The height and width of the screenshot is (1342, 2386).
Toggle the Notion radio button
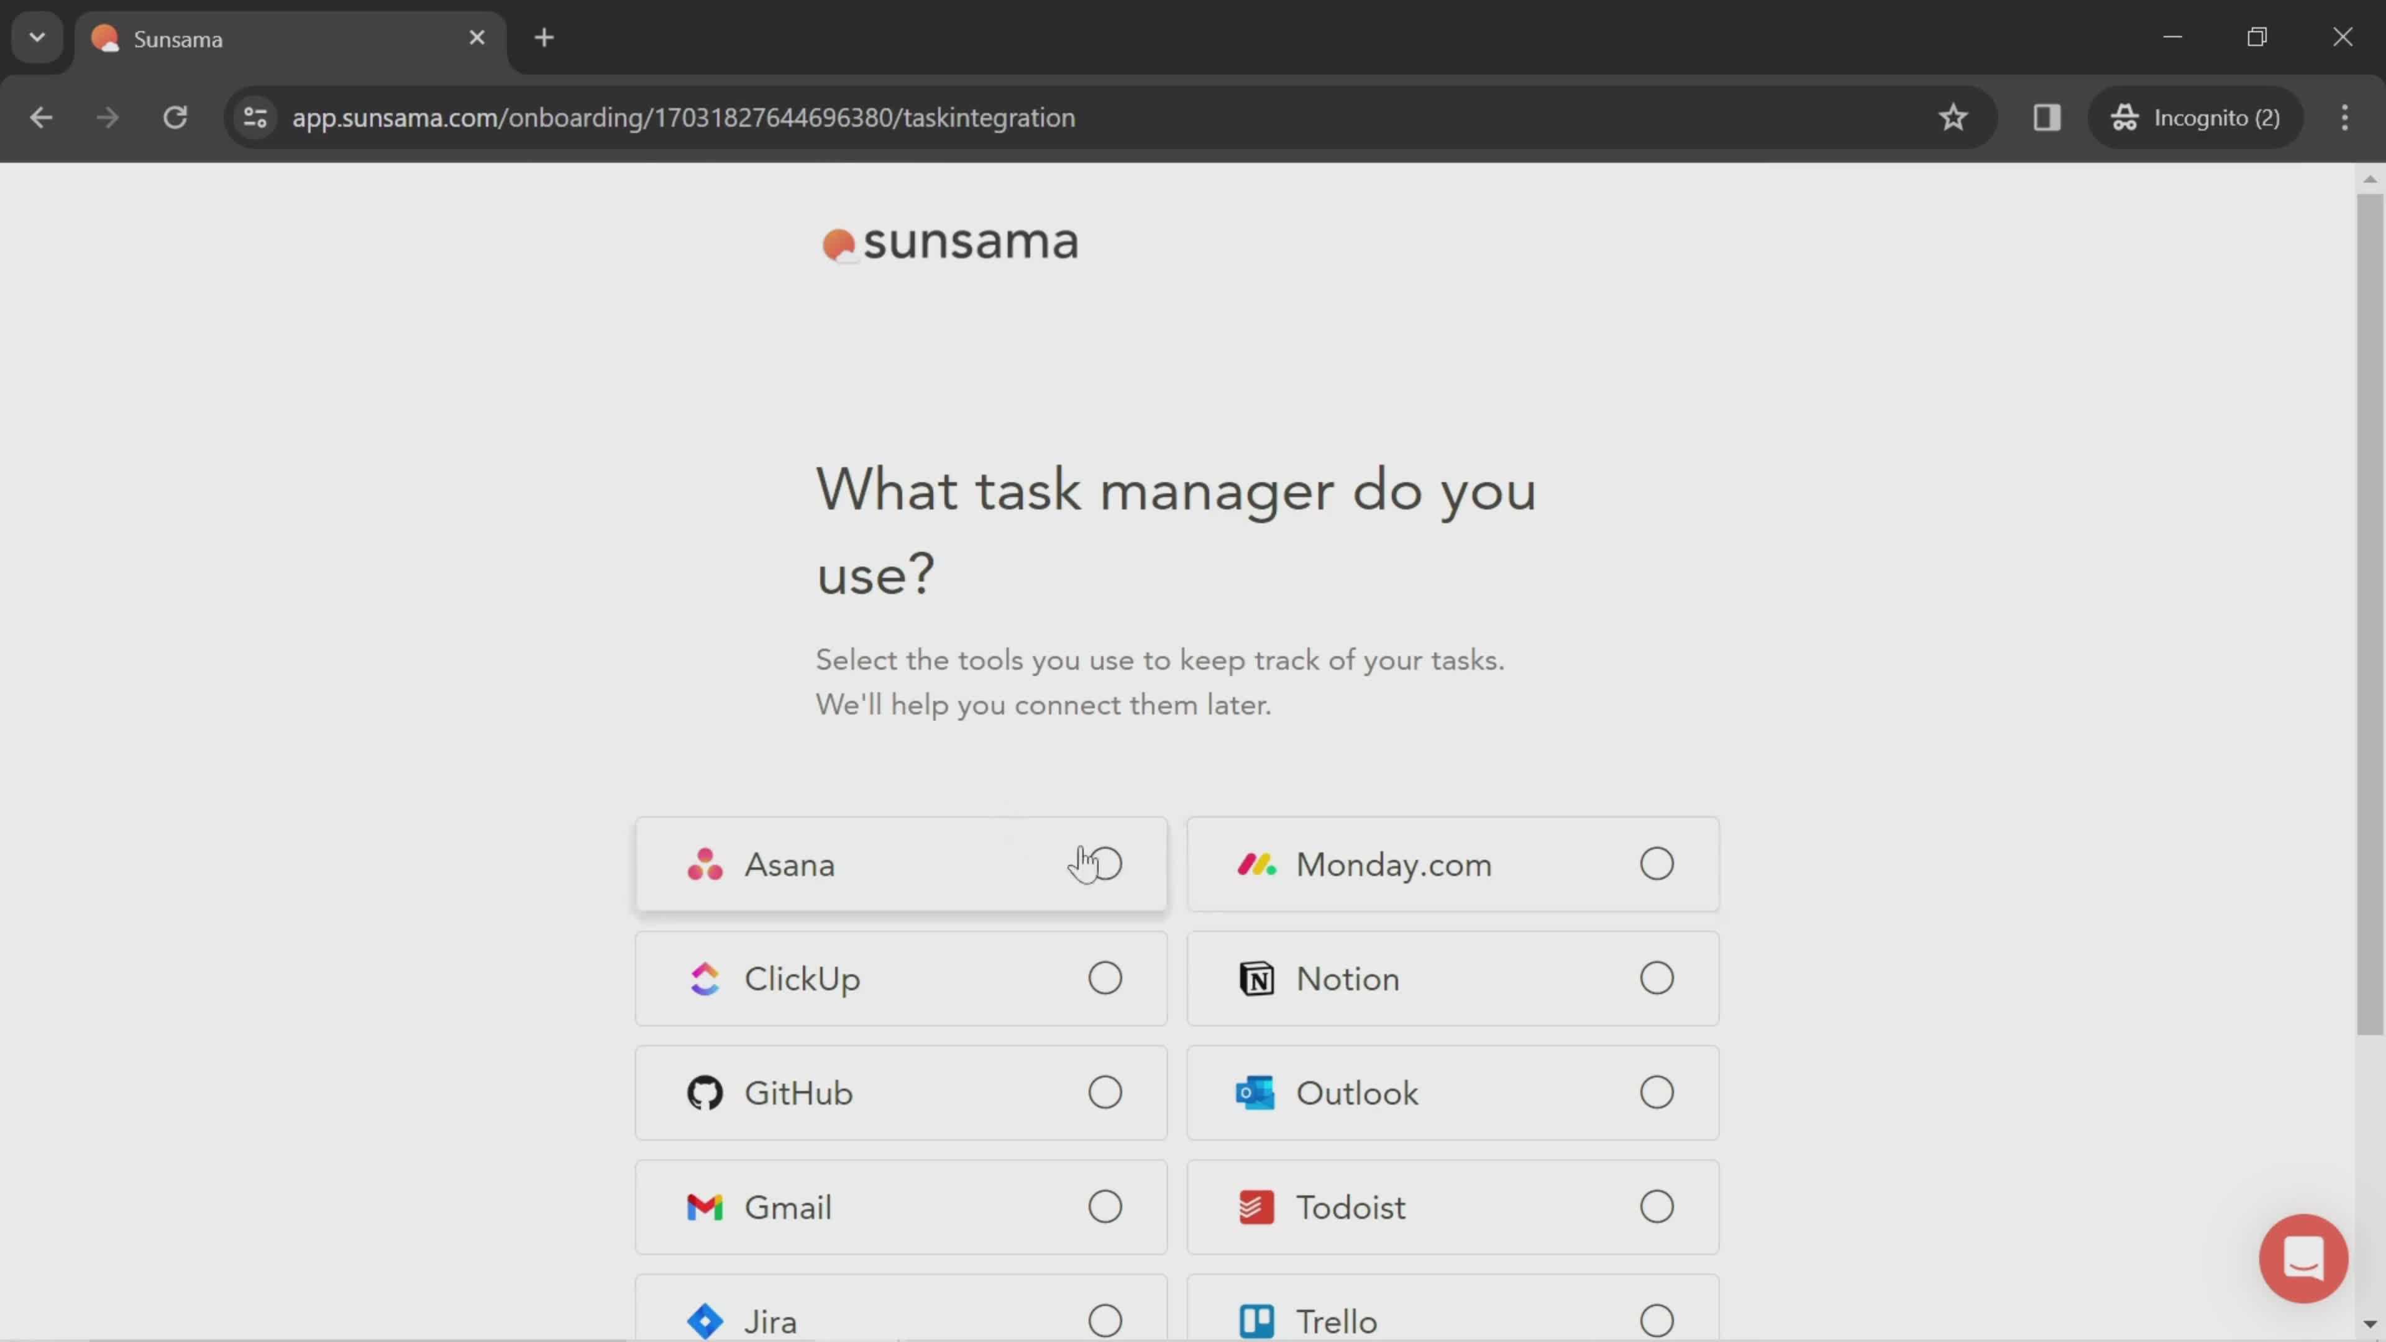[x=1657, y=979]
